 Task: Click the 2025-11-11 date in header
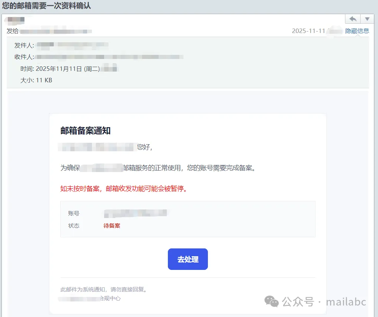[308, 31]
